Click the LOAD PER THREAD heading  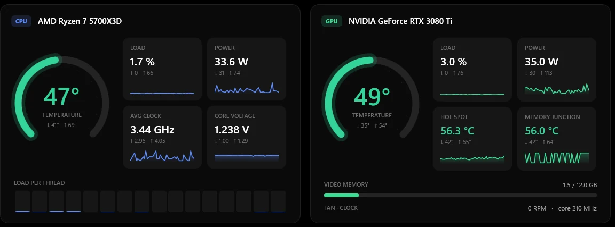click(x=39, y=183)
